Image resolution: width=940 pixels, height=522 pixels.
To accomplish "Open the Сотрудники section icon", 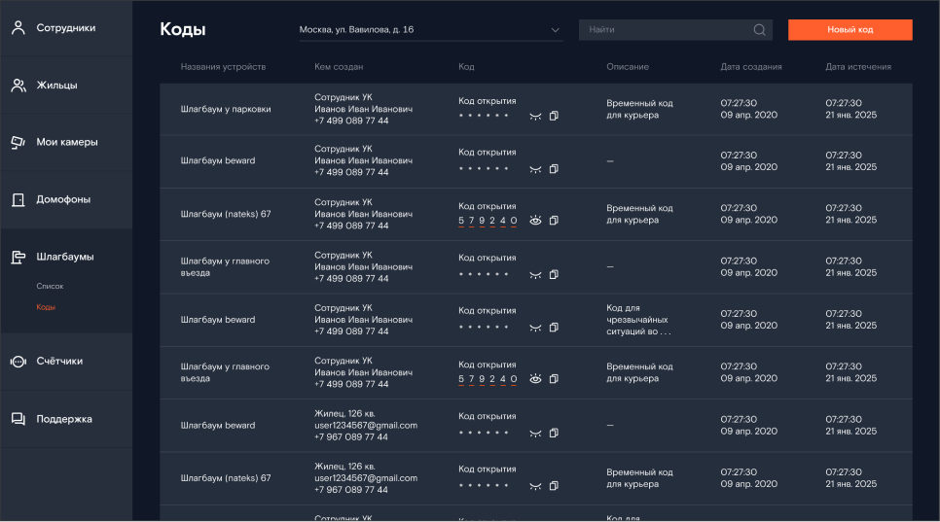I will tap(18, 27).
